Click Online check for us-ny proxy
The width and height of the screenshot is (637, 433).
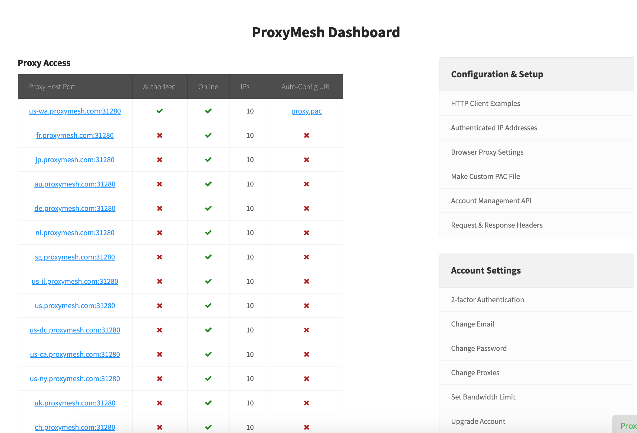(x=208, y=379)
